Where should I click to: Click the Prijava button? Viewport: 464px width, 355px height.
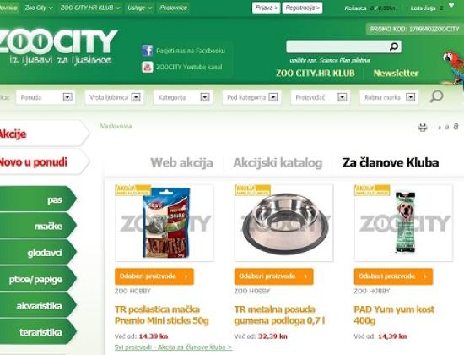[x=266, y=8]
